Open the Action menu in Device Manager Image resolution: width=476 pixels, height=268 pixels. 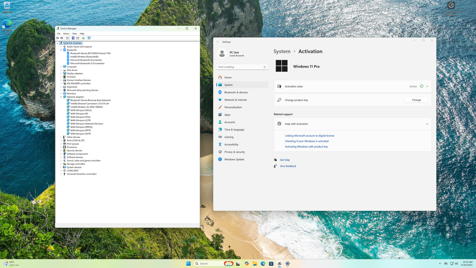[66, 34]
